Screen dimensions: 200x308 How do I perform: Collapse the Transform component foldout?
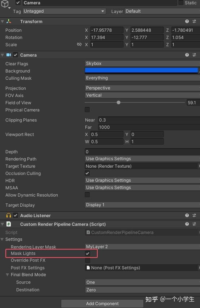pos(3,21)
